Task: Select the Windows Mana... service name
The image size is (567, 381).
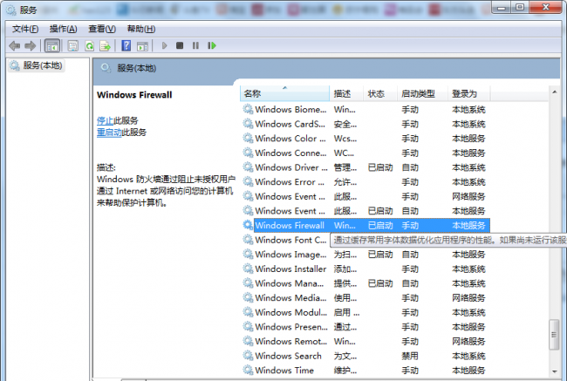Action: 290,283
